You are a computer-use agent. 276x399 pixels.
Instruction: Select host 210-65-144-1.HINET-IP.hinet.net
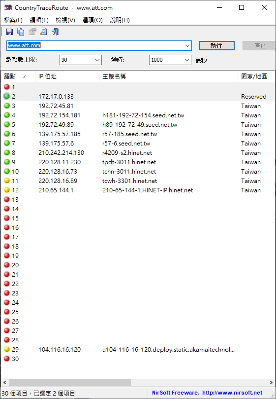tap(148, 190)
